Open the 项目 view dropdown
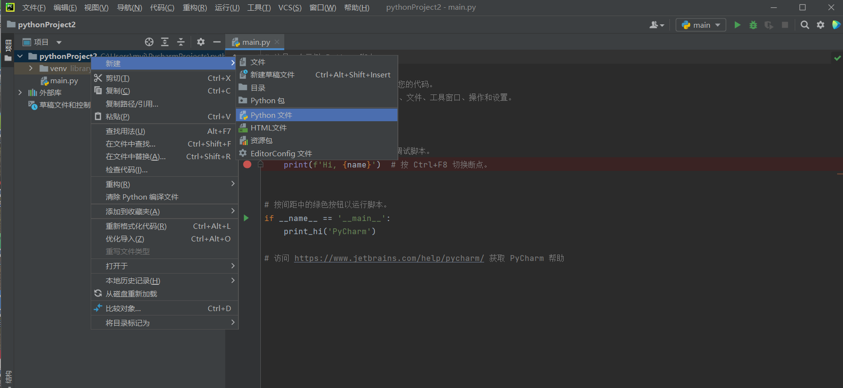Image resolution: width=843 pixels, height=388 pixels. pos(42,42)
